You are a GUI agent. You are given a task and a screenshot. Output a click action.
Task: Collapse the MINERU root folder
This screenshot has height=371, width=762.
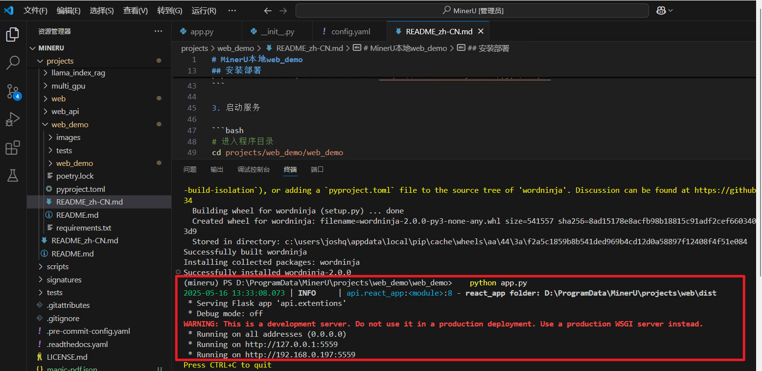tap(99, 48)
